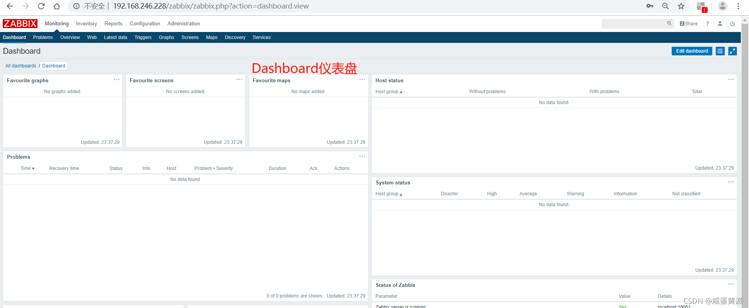Open browser three-dot menu
This screenshot has width=749, height=308.
pos(738,6)
